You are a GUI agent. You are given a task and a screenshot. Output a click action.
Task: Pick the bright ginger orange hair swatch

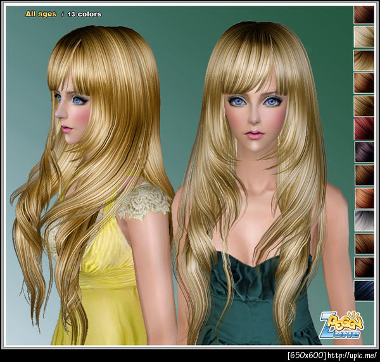[x=364, y=198]
